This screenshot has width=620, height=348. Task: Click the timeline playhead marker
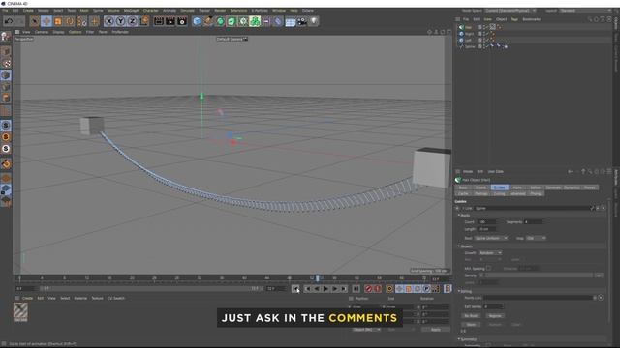(x=317, y=278)
